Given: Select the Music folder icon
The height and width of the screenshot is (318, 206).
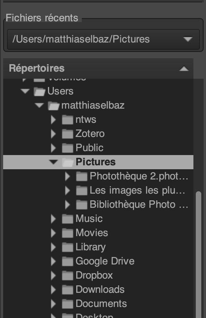Looking at the screenshot, I should coord(68,219).
